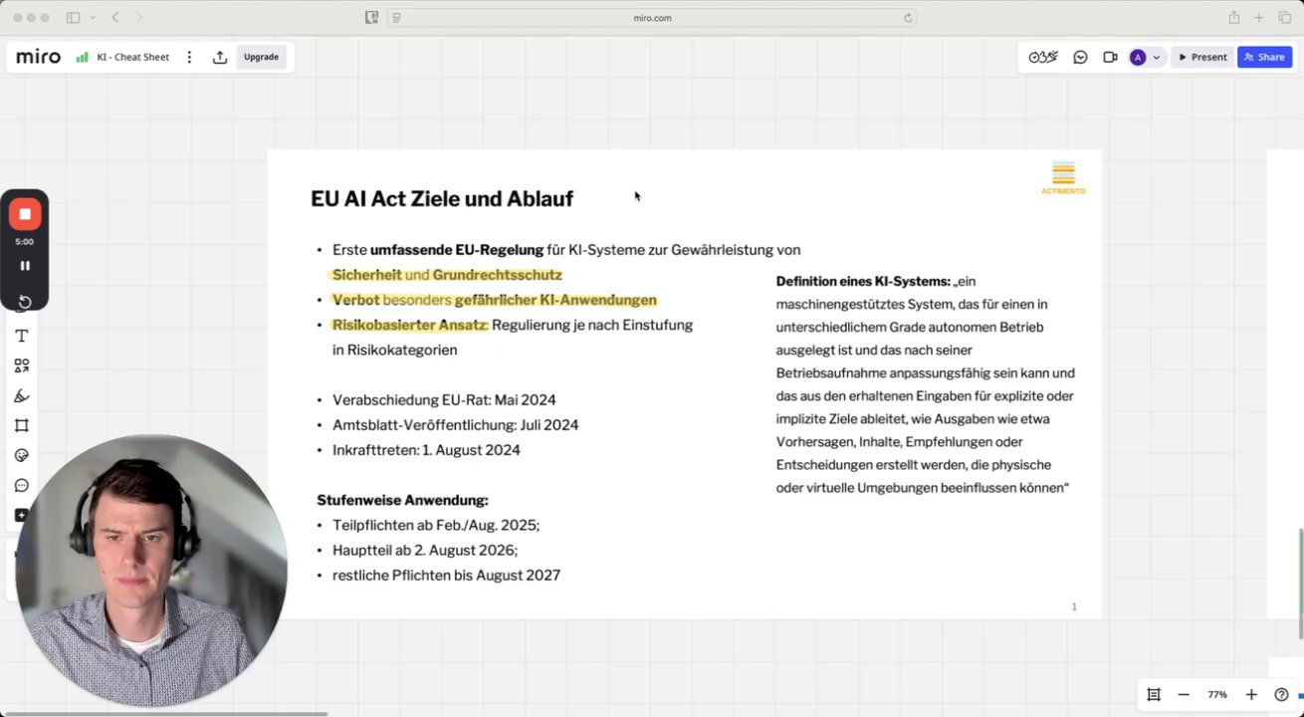Click the vertical scrollbar on the right
This screenshot has width=1304, height=717.
tap(1300, 583)
